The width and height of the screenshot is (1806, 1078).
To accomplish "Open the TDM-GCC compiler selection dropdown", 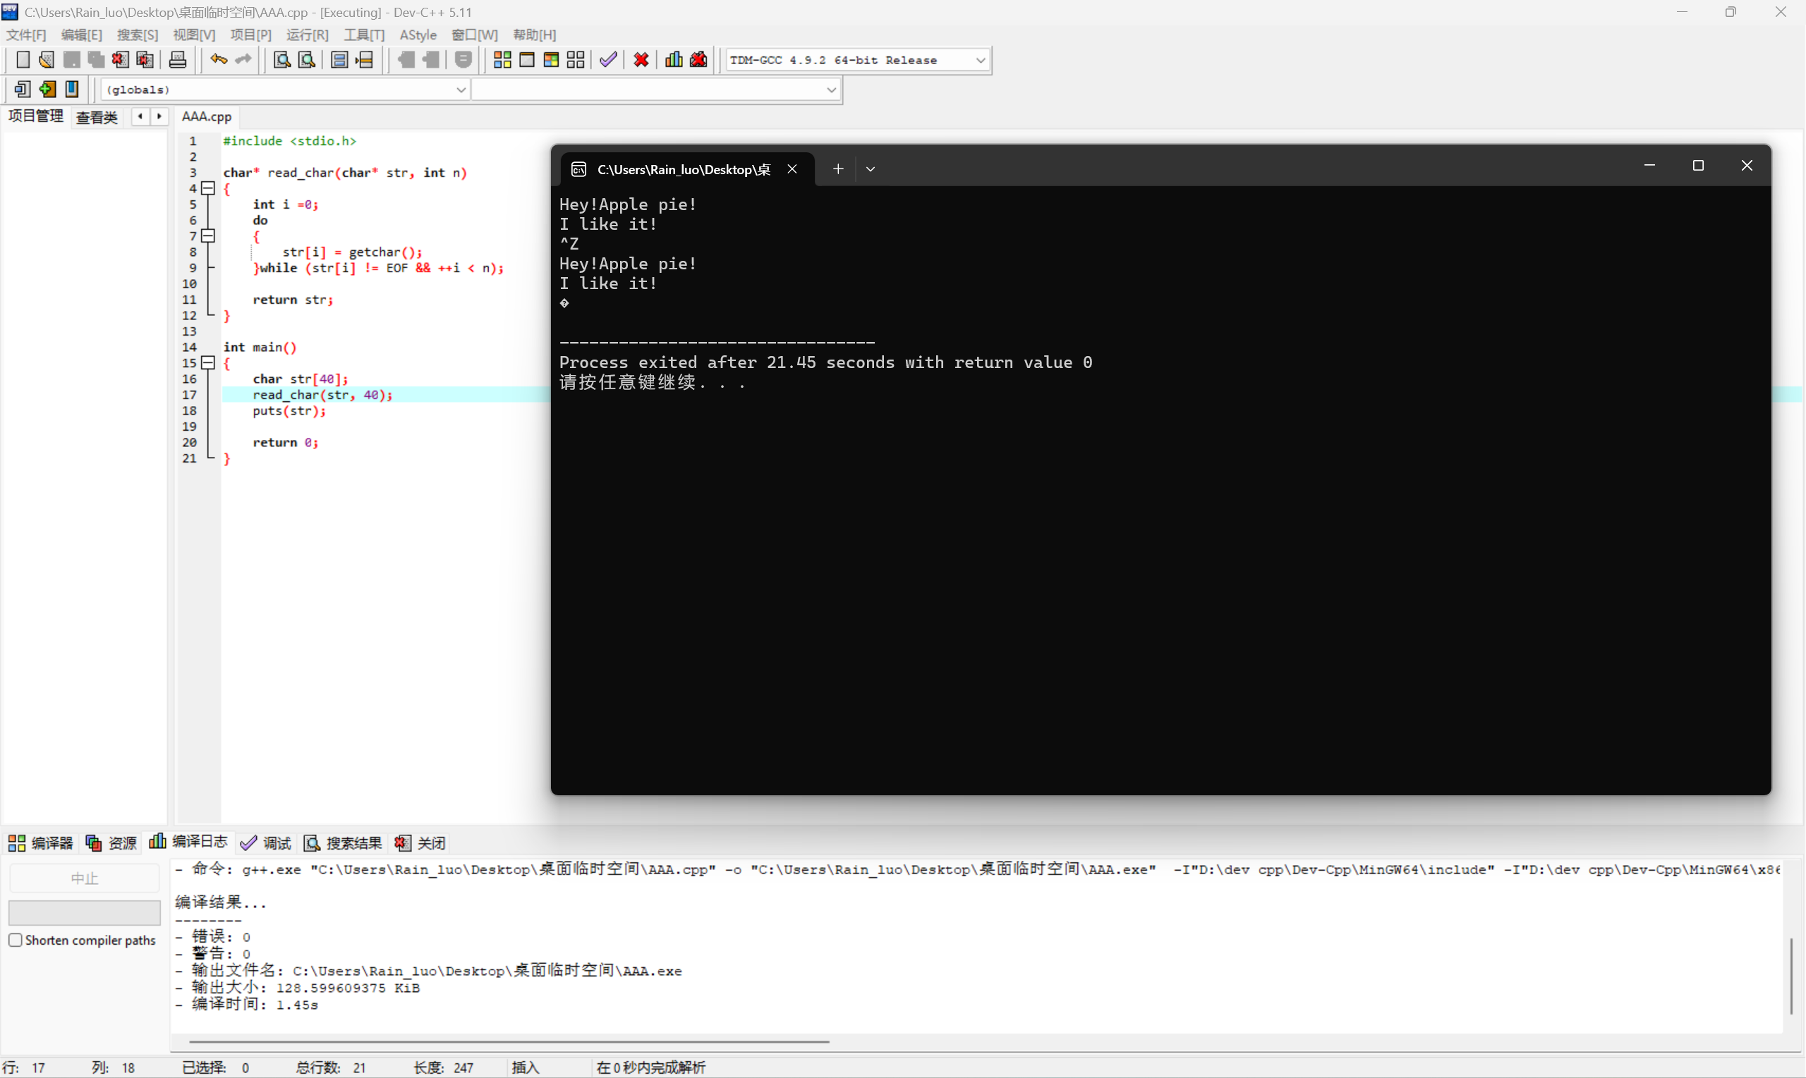I will pyautogui.click(x=980, y=61).
